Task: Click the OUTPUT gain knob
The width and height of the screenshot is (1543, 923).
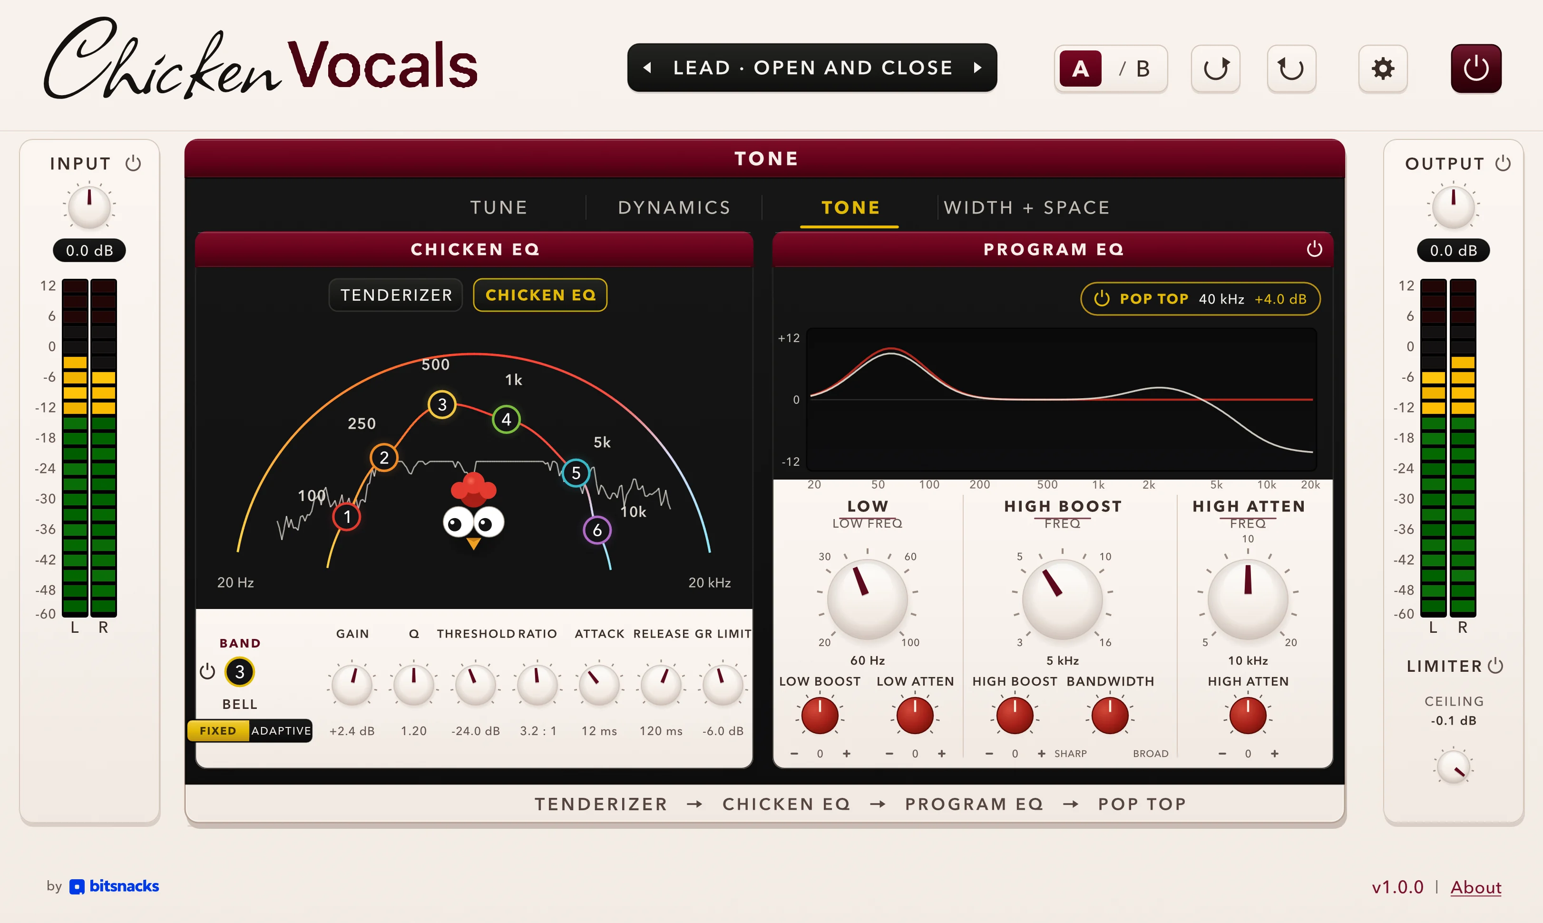Action: [x=1454, y=207]
